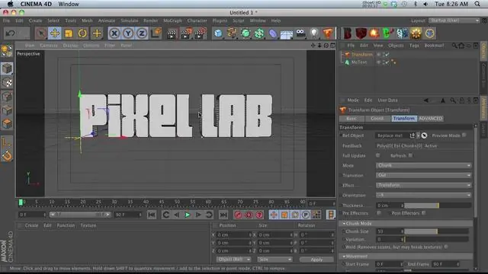Image resolution: width=488 pixels, height=274 pixels.
Task: Click the Undo arrow in the toolbar
Action: 10,33
